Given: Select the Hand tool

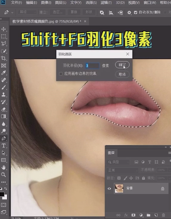Looking at the screenshot, I should pyautogui.click(x=4, y=167).
